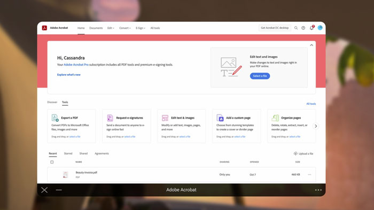Click the Adobe Acrobat logo icon

pyautogui.click(x=44, y=28)
